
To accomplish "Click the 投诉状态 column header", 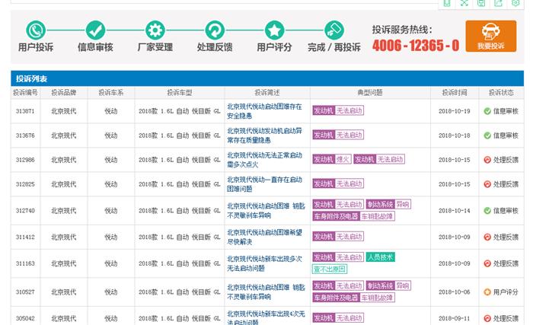I will pyautogui.click(x=501, y=92).
